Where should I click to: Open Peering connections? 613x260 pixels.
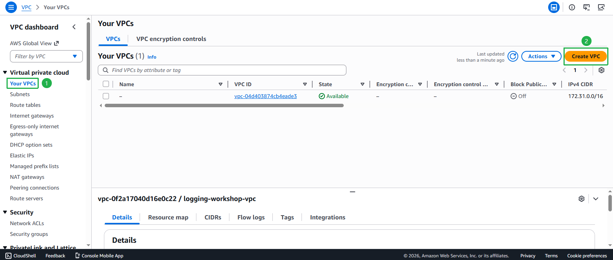(x=35, y=188)
